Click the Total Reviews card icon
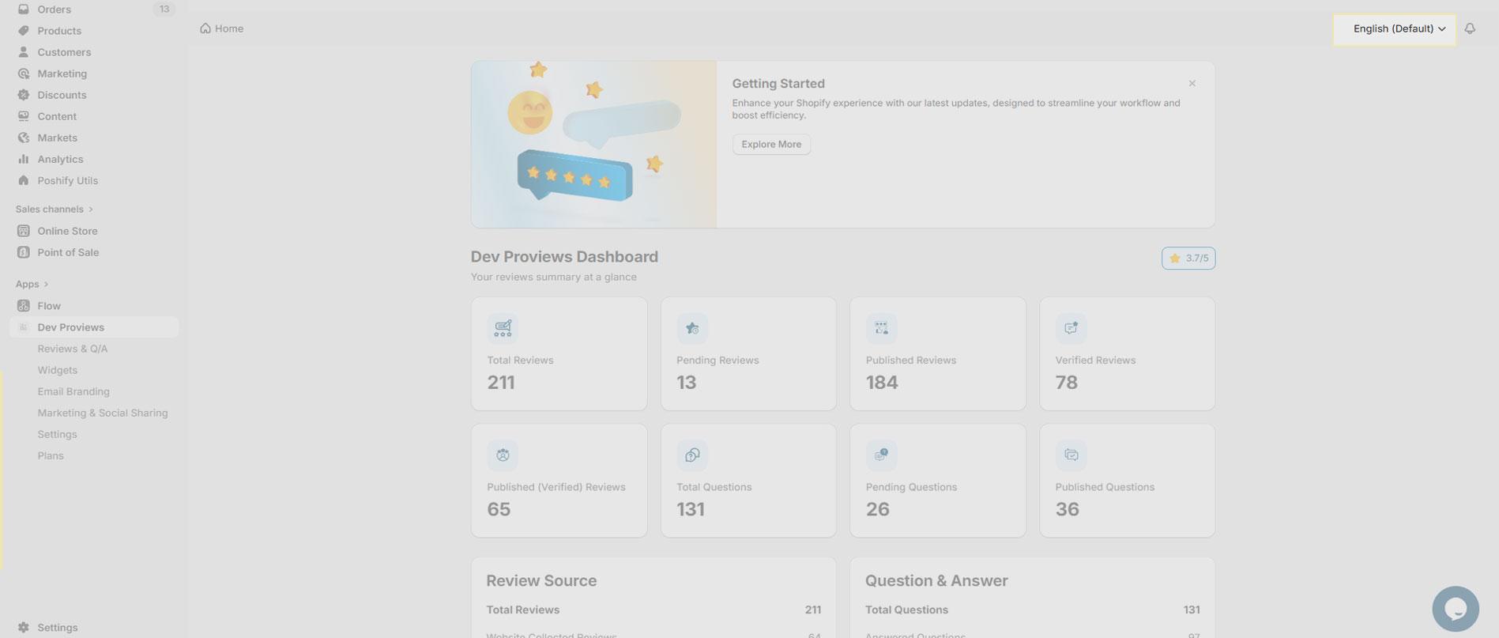 point(503,328)
